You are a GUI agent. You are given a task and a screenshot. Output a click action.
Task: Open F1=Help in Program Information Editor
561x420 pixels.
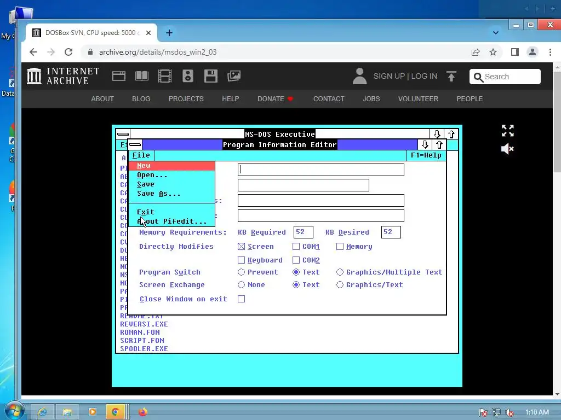426,155
